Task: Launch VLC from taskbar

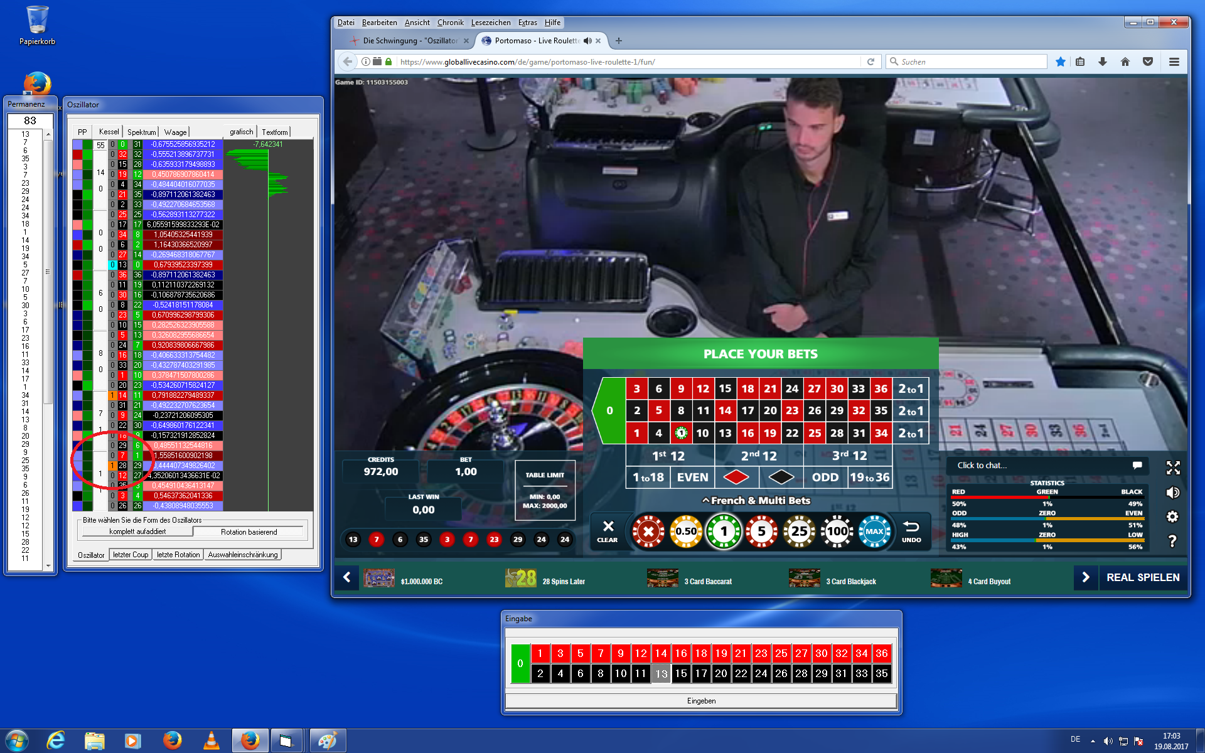Action: (212, 740)
